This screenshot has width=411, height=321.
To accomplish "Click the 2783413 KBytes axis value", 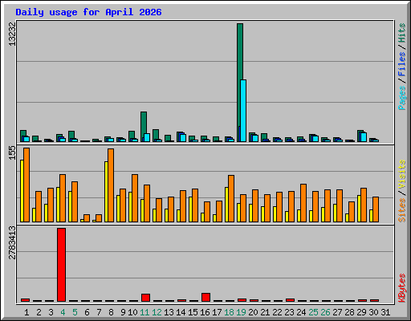I will click(x=12, y=242).
